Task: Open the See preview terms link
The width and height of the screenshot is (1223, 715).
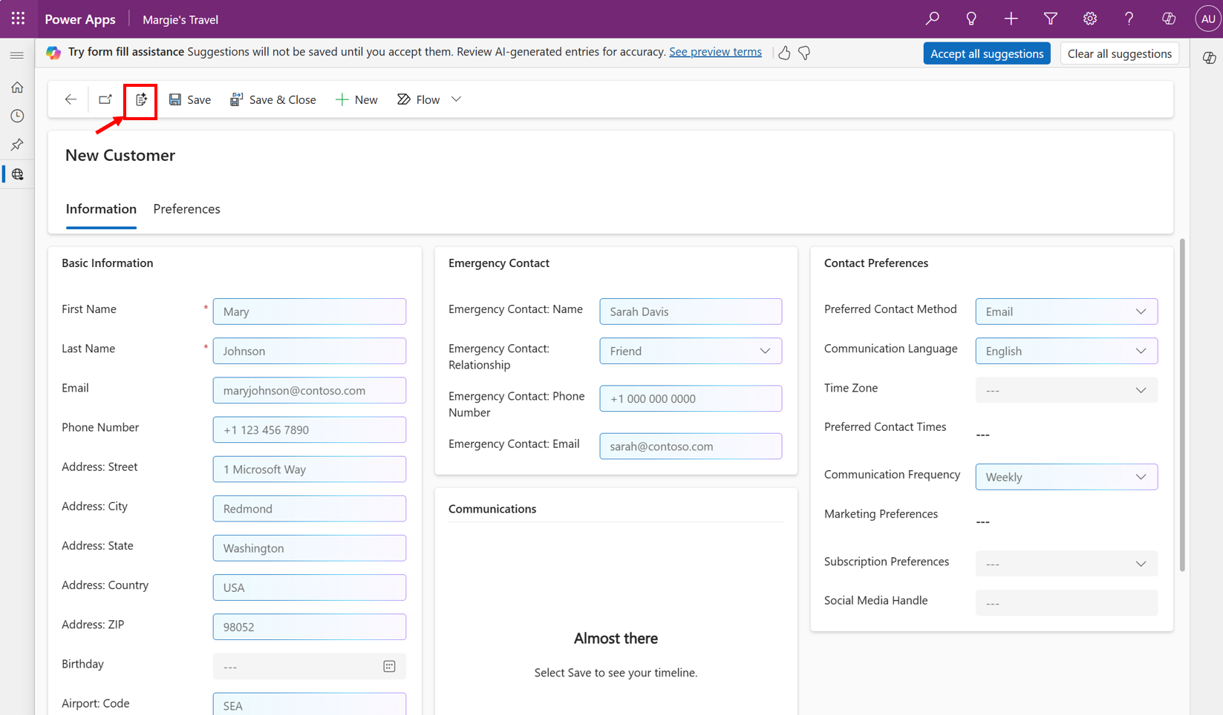Action: [714, 52]
